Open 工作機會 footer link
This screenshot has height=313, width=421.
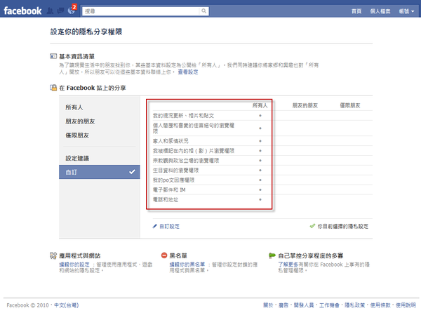click(329, 305)
